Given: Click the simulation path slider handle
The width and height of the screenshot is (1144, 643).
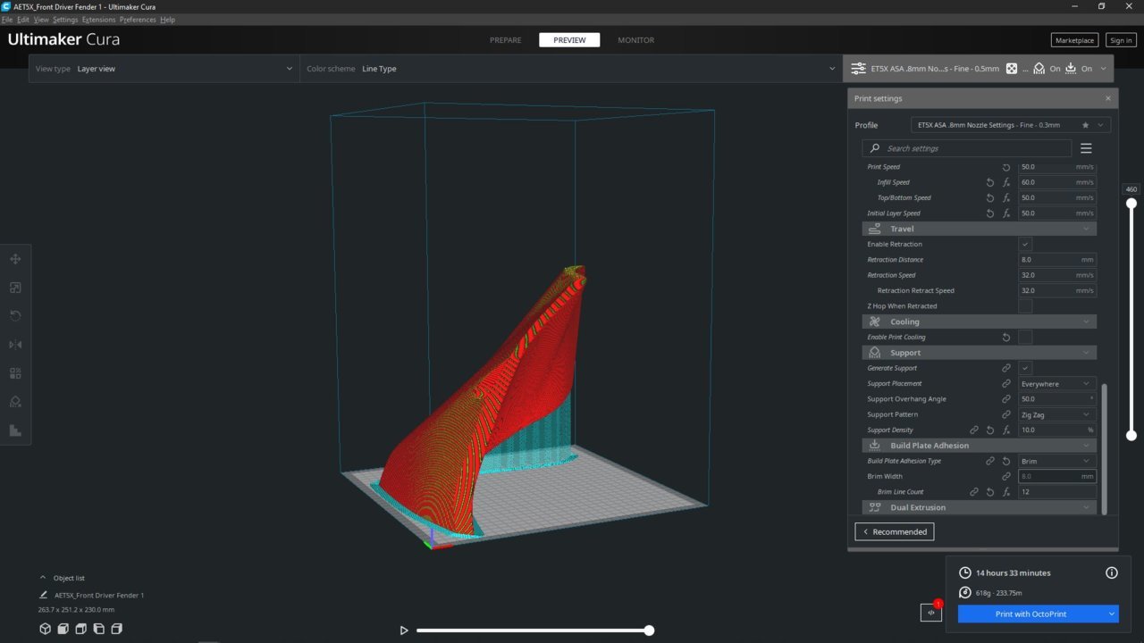Looking at the screenshot, I should point(649,630).
